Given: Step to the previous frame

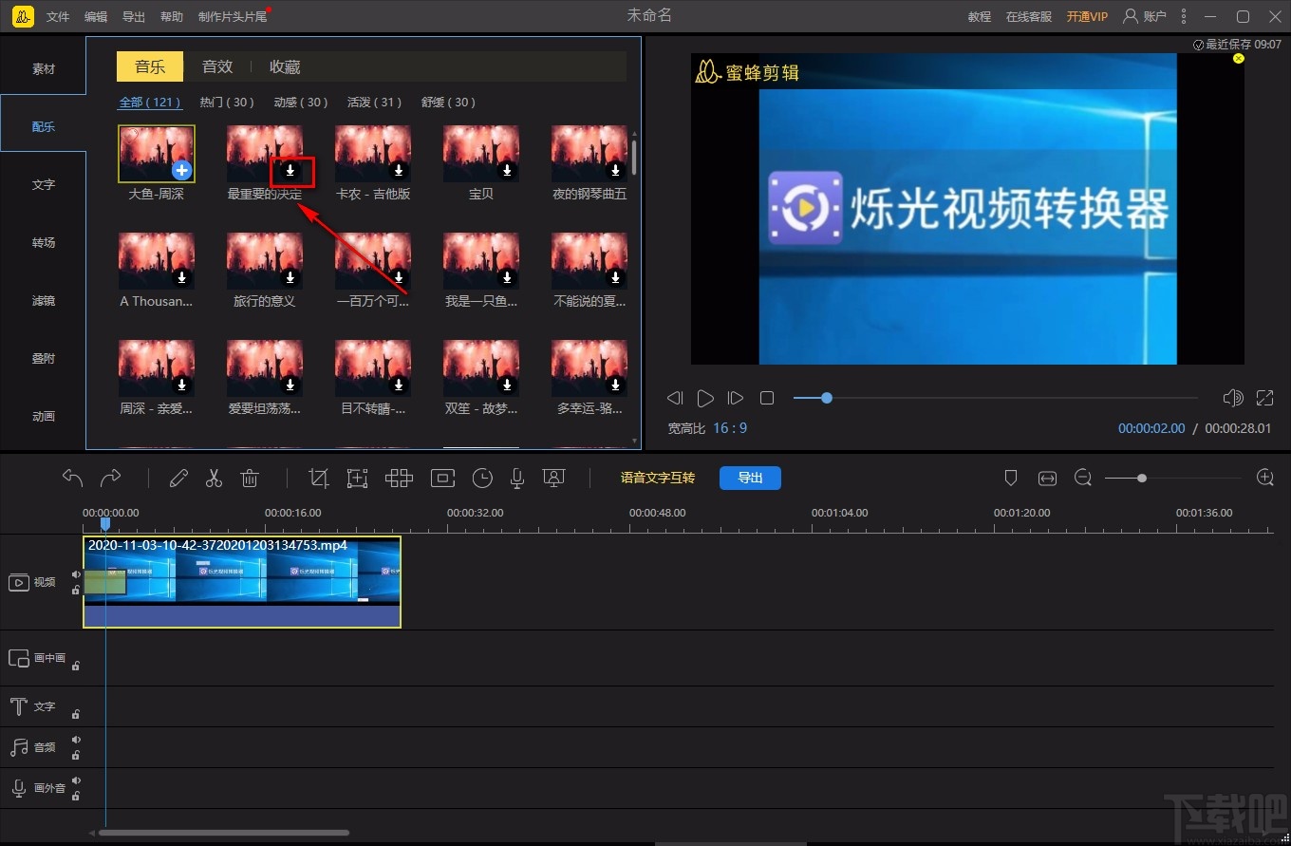Looking at the screenshot, I should pyautogui.click(x=675, y=398).
